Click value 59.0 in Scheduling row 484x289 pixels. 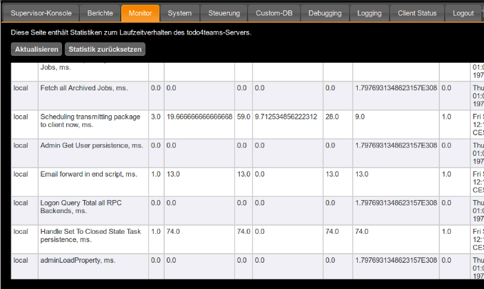pyautogui.click(x=243, y=117)
